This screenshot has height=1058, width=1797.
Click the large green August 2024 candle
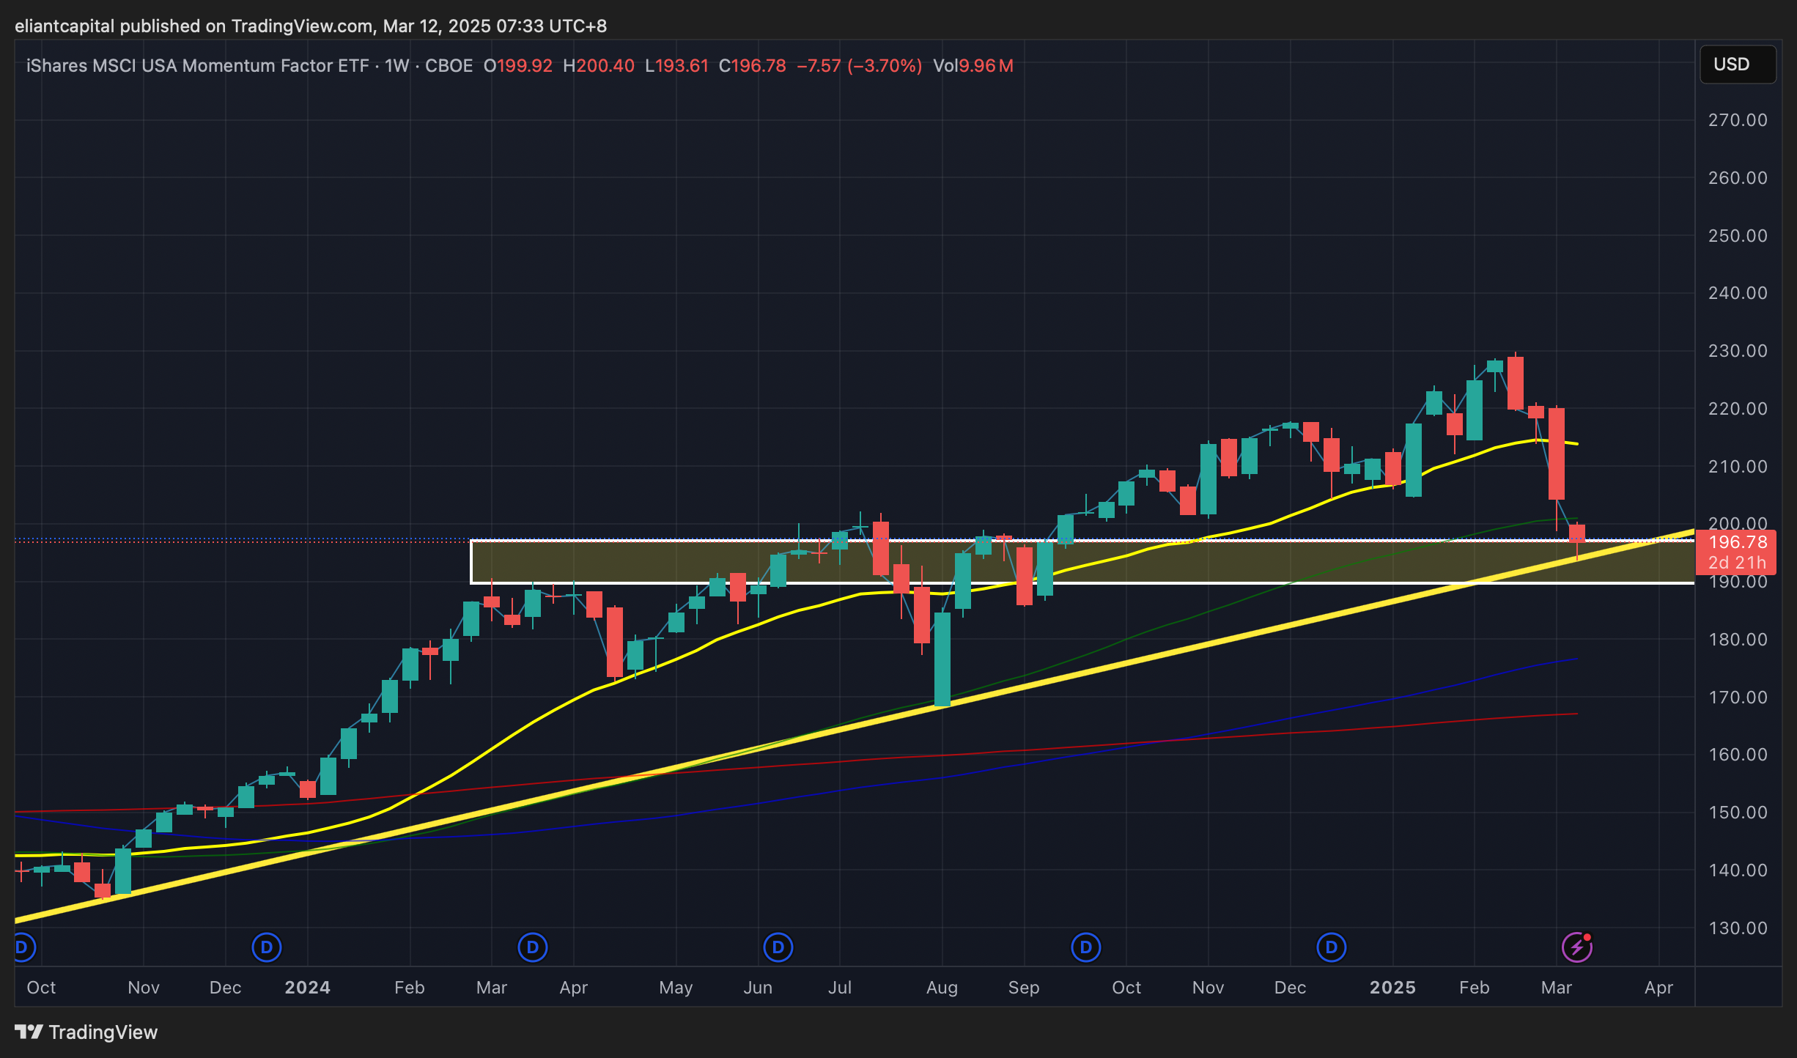point(942,659)
